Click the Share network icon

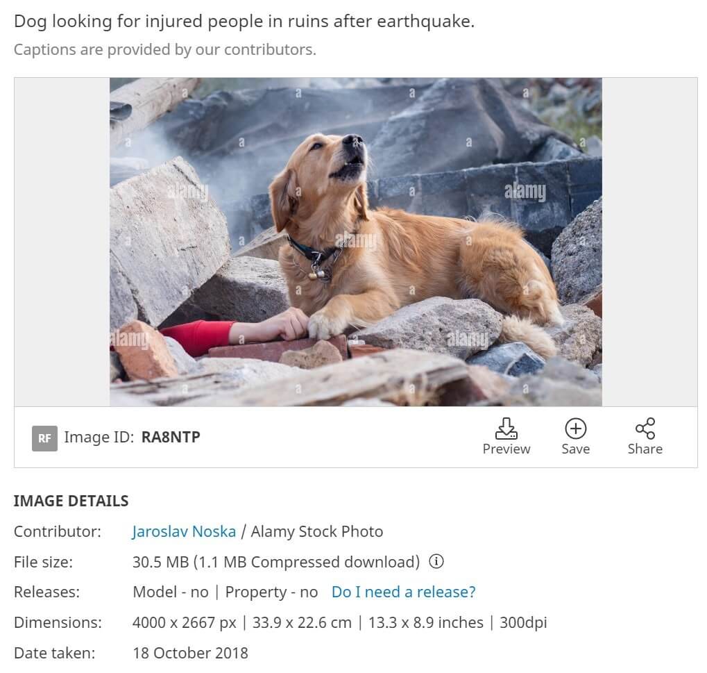coord(645,428)
